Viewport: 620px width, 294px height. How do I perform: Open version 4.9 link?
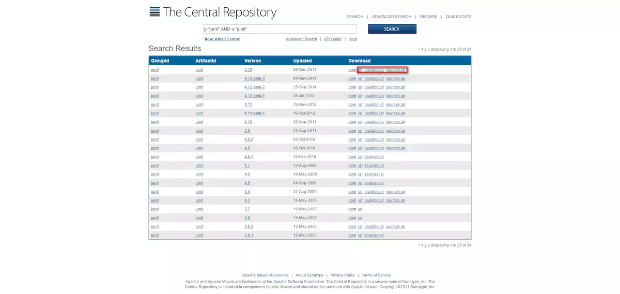pyautogui.click(x=247, y=131)
